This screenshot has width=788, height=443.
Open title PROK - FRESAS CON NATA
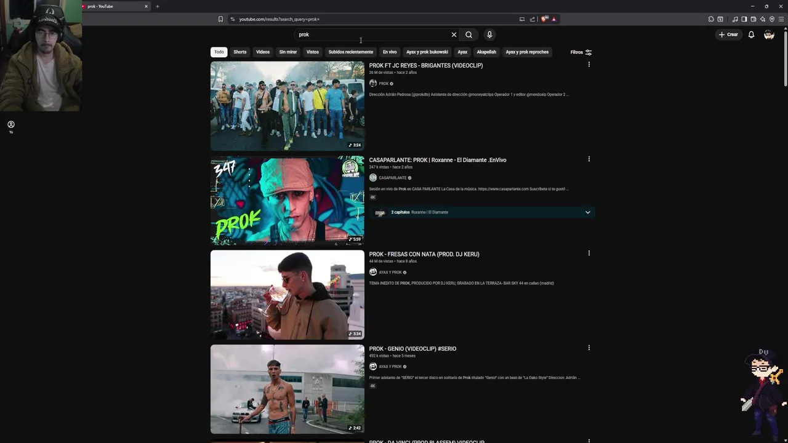click(x=424, y=254)
